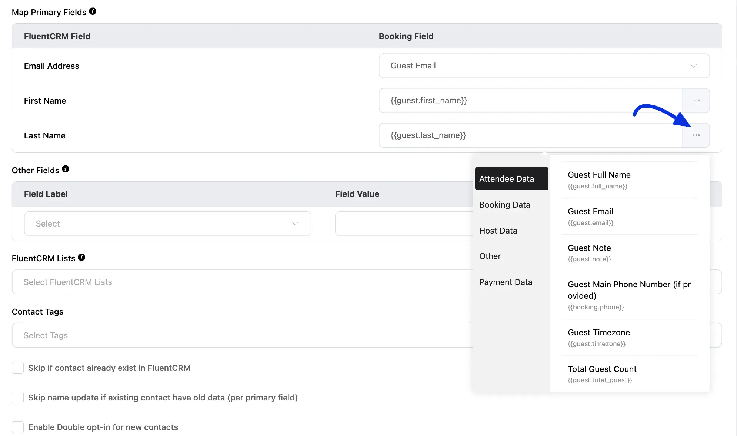Image resolution: width=737 pixels, height=436 pixels.
Task: Choose Guest Timezone shortcode option
Action: 598,337
